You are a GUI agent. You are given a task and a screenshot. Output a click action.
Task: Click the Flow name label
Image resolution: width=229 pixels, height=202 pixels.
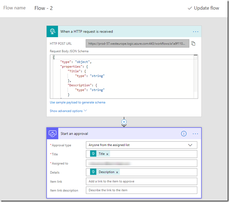15,8
